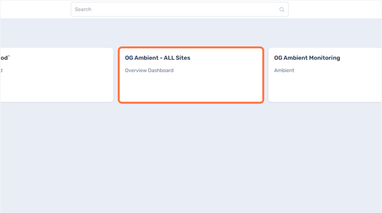Click the 'Overview Dashboard' subtitle text
Image resolution: width=382 pixels, height=213 pixels.
click(x=149, y=71)
